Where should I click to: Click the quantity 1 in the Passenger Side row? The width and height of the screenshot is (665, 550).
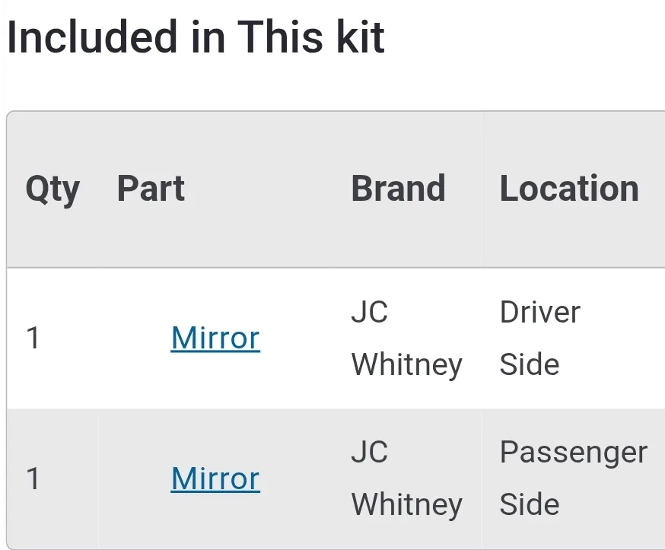click(x=33, y=478)
